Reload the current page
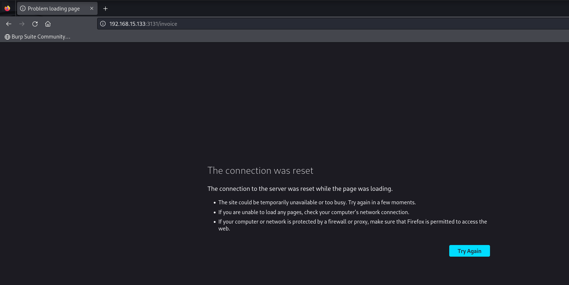Screen dimensions: 569x285 35,24
